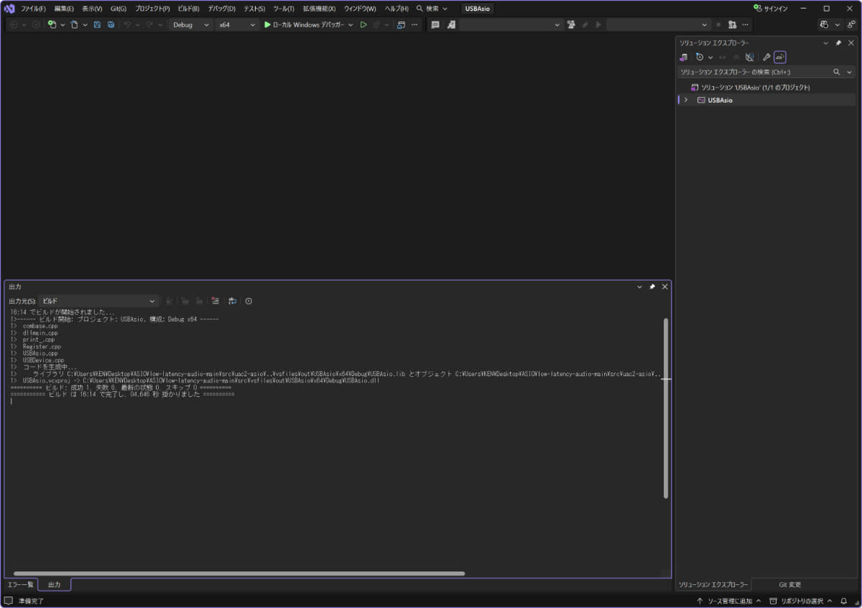
Task: Click the Visual Studio logo icon
Action: (9, 9)
